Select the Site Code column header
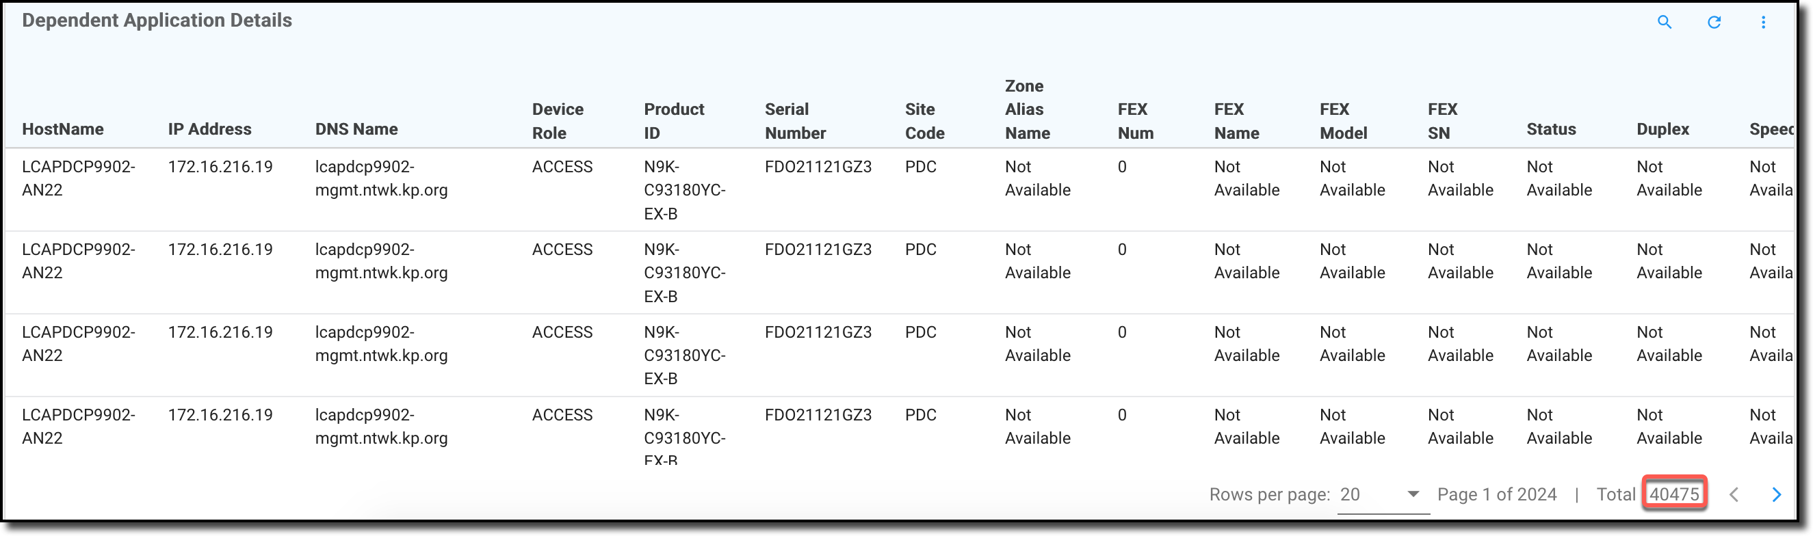Viewport: 1813px width, 536px height. click(924, 121)
